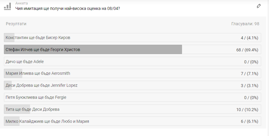This screenshot has width=269, height=136.
Task: Select Стефан Илчев ще бъде Георги Христов
Action: [43, 50]
